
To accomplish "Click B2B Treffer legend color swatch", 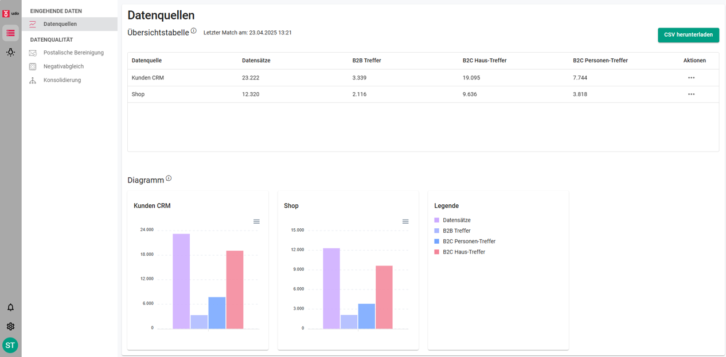I will (x=437, y=231).
